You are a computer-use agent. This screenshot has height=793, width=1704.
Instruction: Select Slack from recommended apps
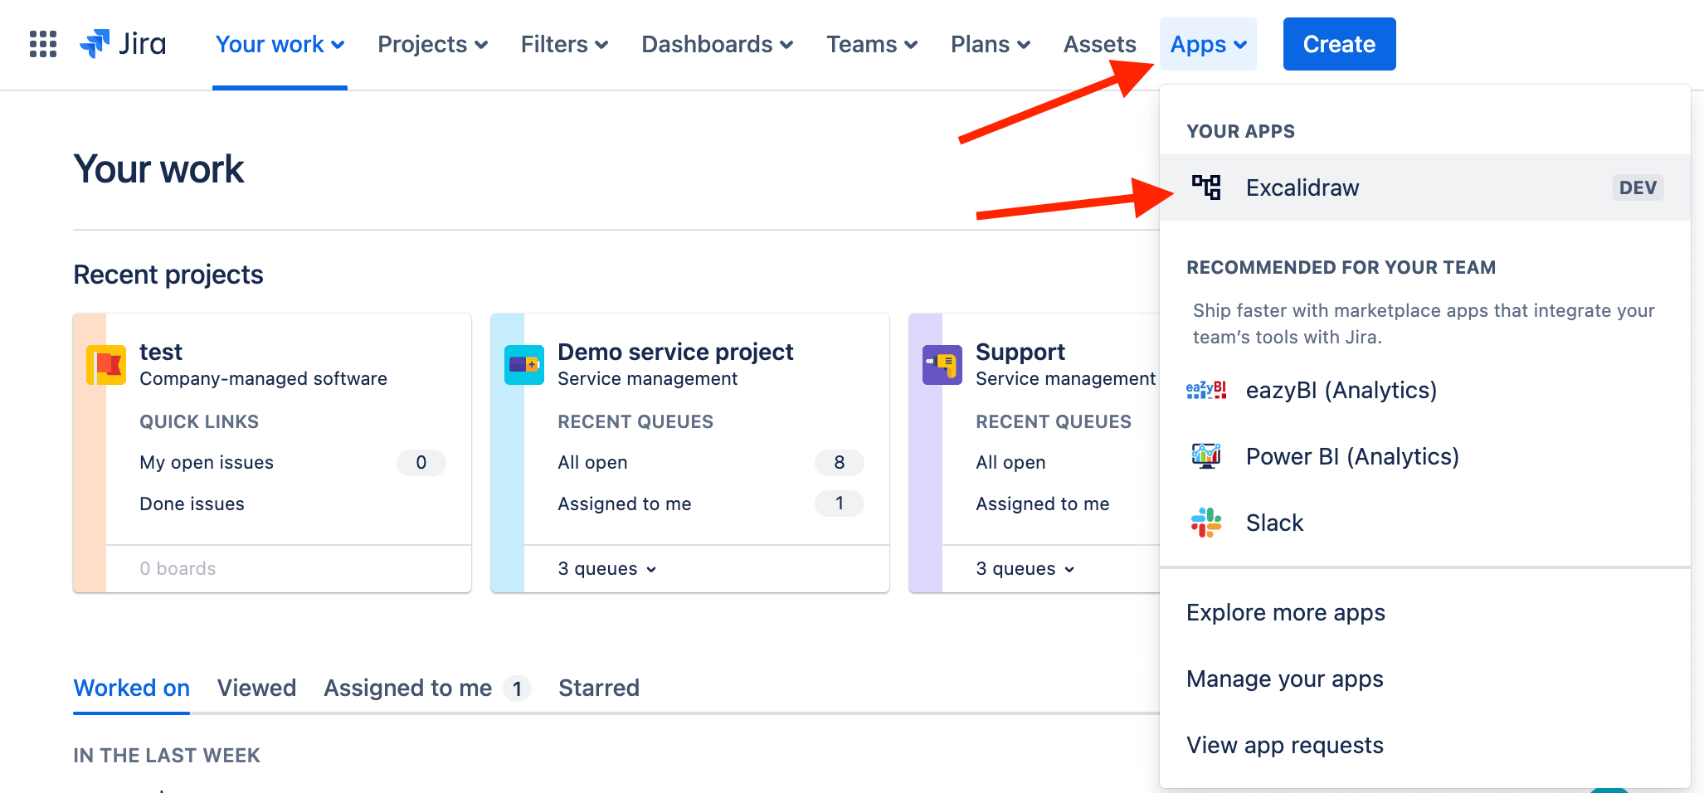click(1425, 523)
